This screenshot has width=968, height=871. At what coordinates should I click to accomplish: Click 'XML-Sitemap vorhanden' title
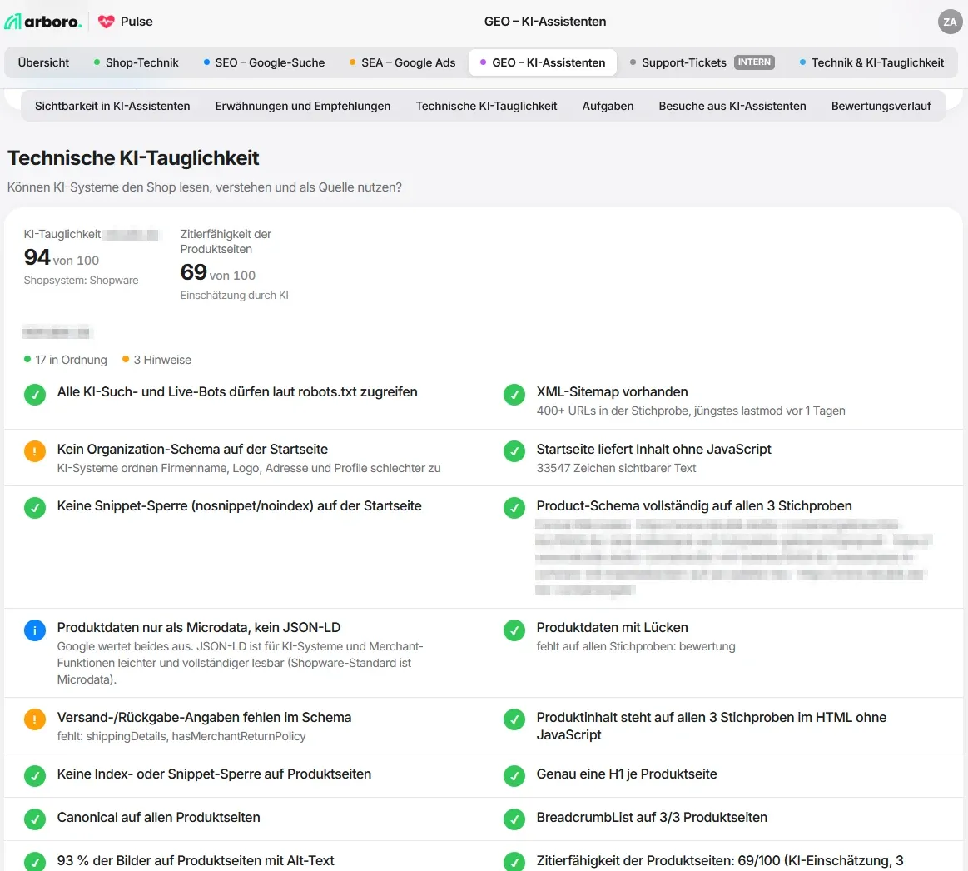pos(612,391)
